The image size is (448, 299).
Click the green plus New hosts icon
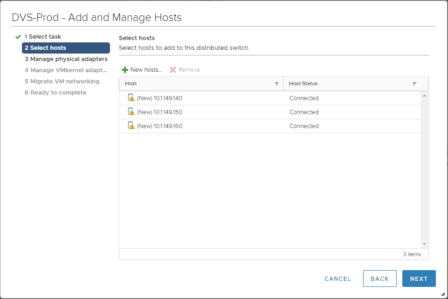point(124,69)
